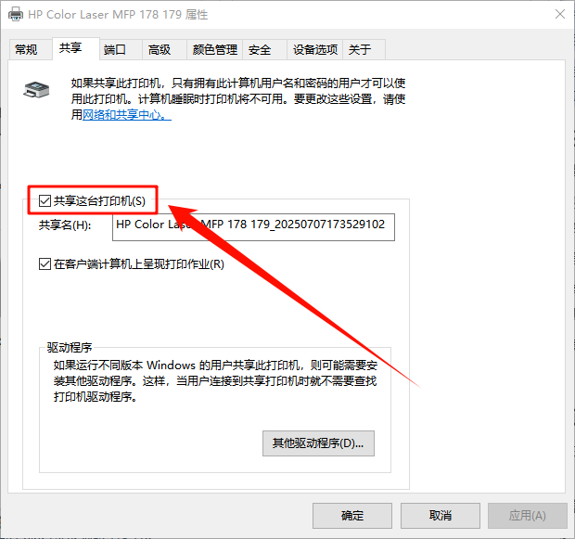Open the 设备选项 tab
Image resolution: width=575 pixels, height=539 pixels.
point(315,49)
